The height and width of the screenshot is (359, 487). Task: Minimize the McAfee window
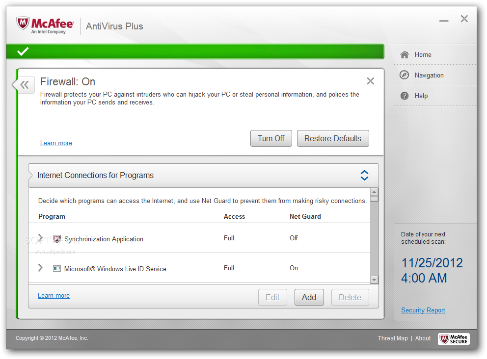click(x=444, y=21)
